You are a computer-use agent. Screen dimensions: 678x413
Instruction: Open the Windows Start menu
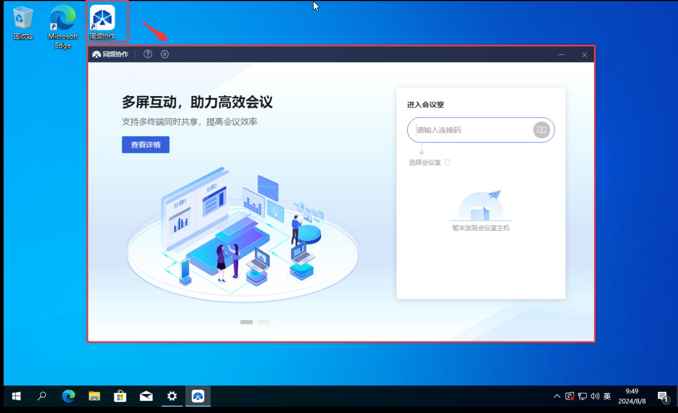[x=17, y=396]
